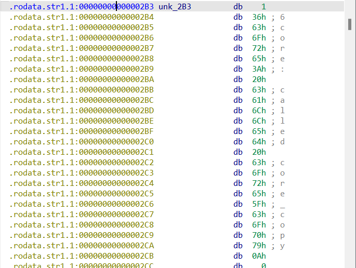The height and width of the screenshot is (268, 356).
Task: Click the db keyword on row 2C3
Action: (x=238, y=173)
